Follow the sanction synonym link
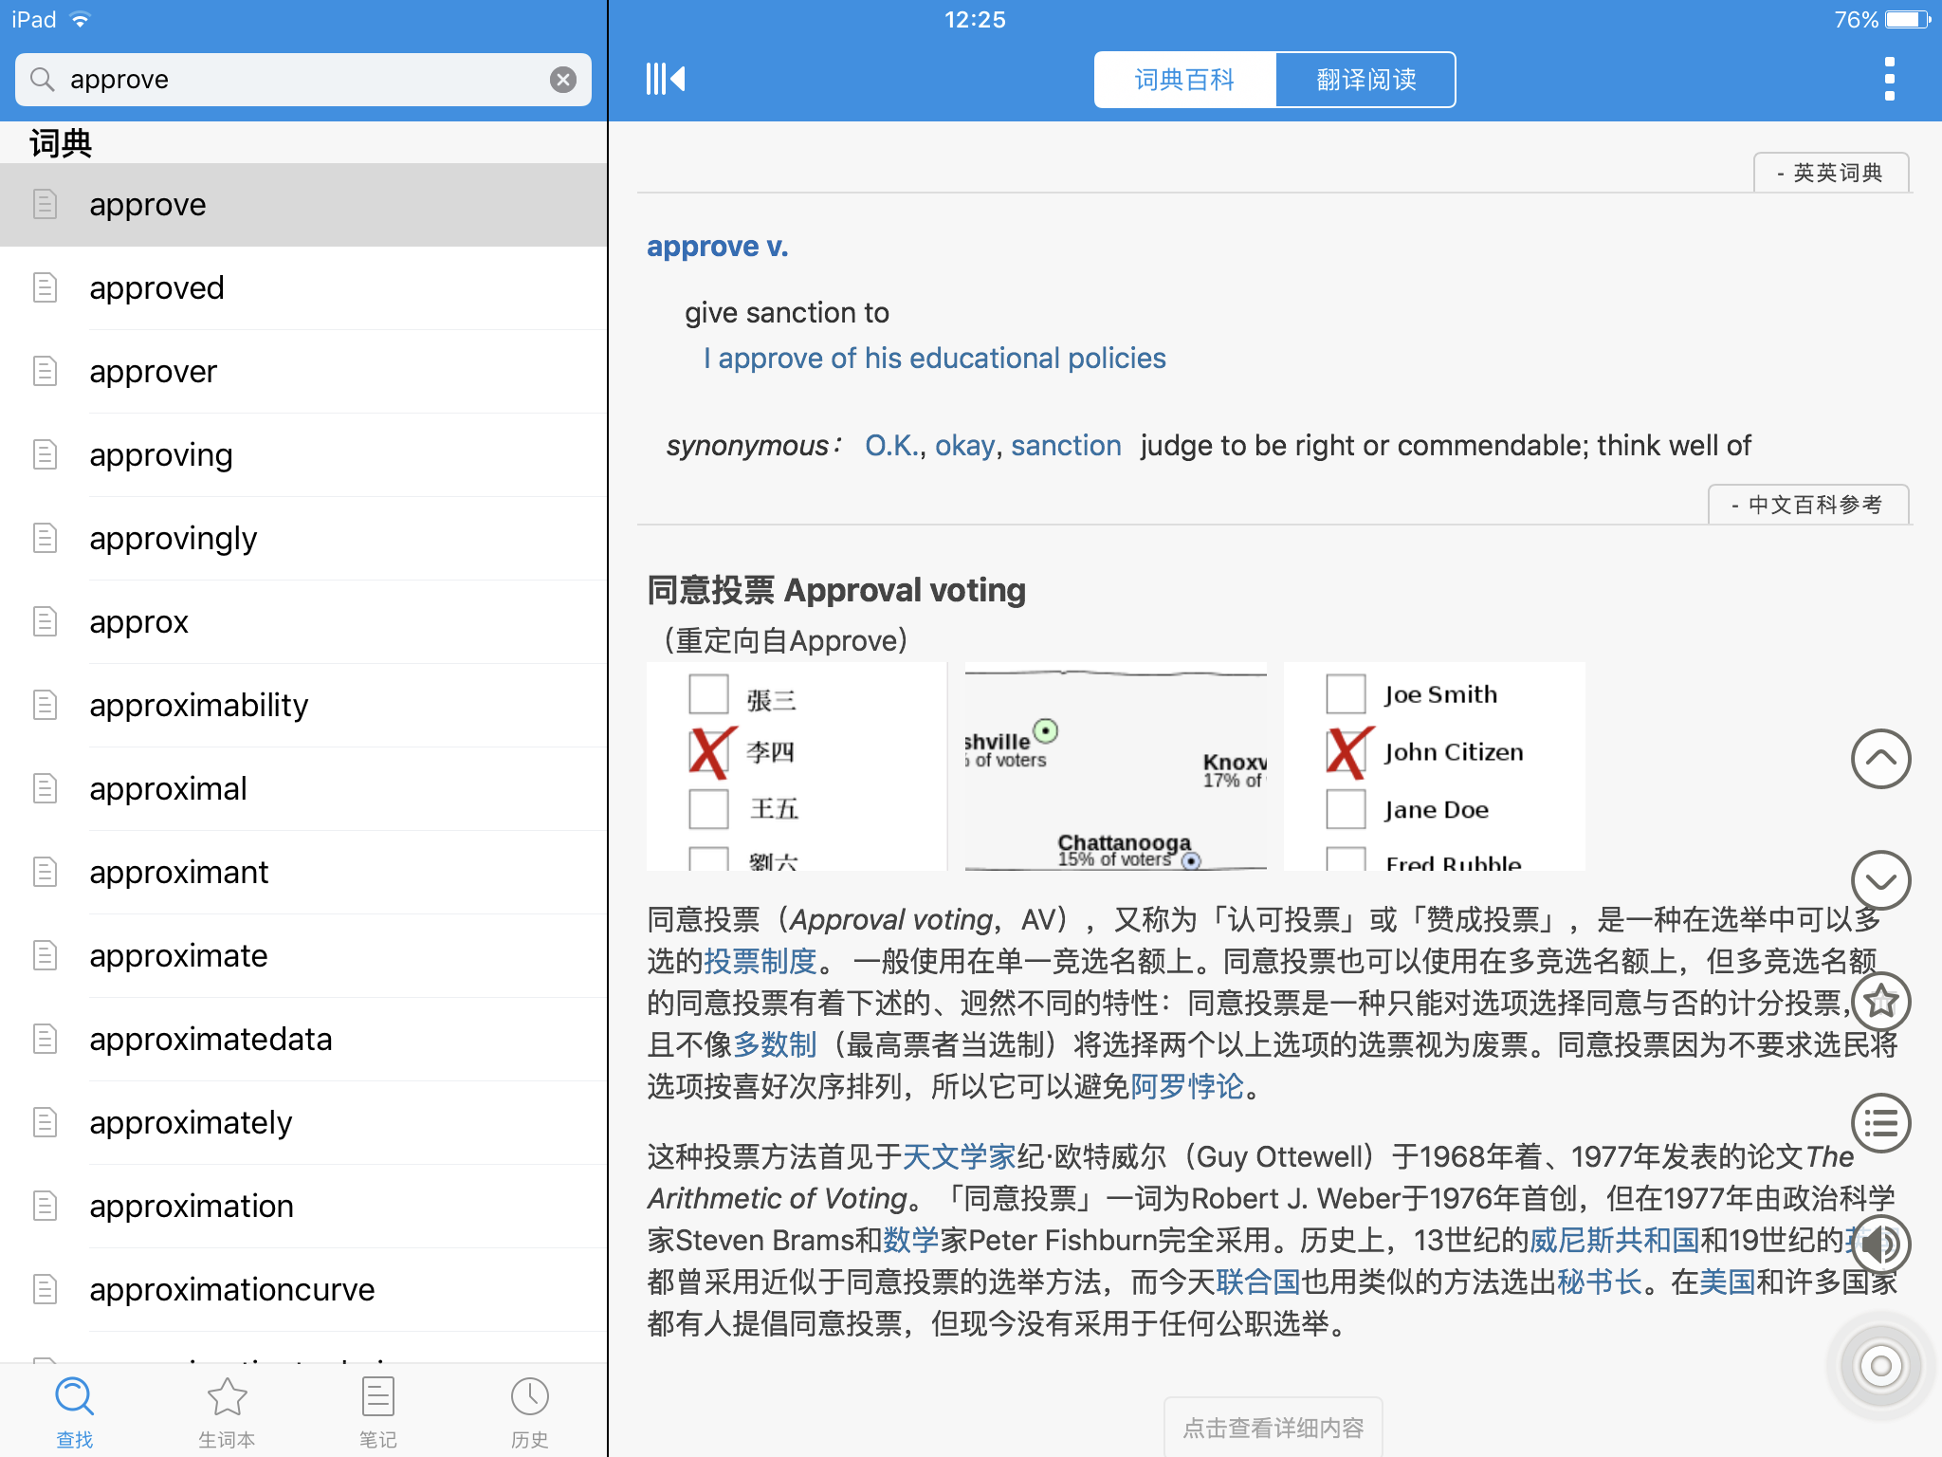1942x1457 pixels. tap(1066, 446)
